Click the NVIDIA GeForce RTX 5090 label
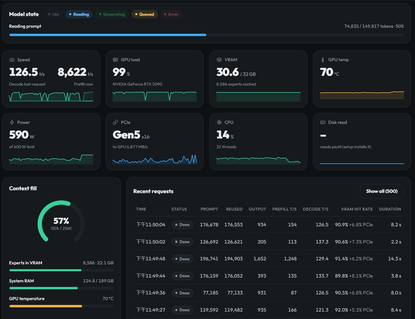415x319 pixels. 137,84
